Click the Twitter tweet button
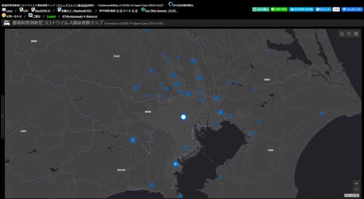Image resolution: width=364 pixels, height=199 pixels. pos(323,9)
